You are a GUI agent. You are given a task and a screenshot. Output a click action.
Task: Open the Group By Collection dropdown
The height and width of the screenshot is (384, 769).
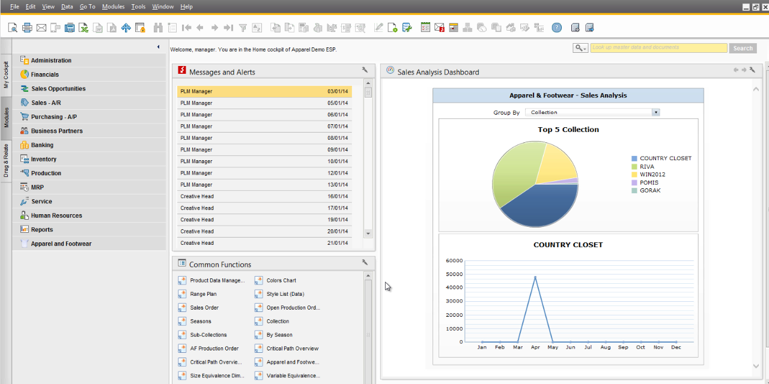click(655, 112)
